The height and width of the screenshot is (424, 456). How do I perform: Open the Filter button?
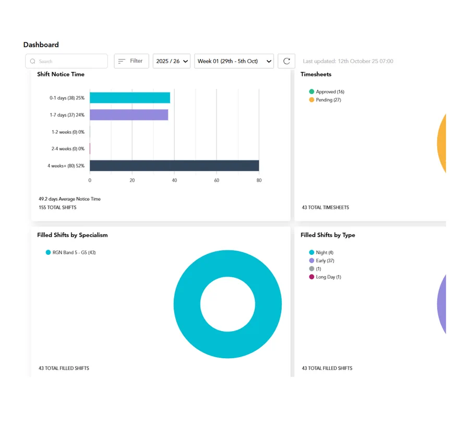(131, 61)
